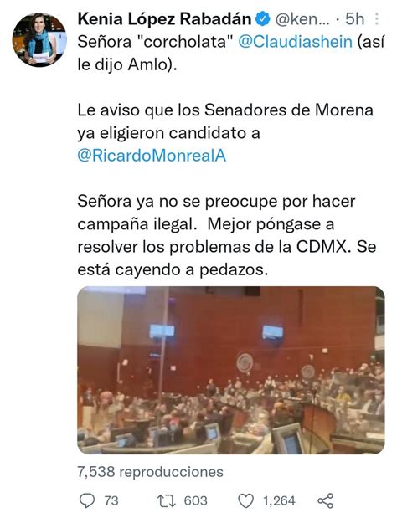This screenshot has height=518, width=397.
Task: Play the Senate chamber video
Action: click(x=230, y=370)
